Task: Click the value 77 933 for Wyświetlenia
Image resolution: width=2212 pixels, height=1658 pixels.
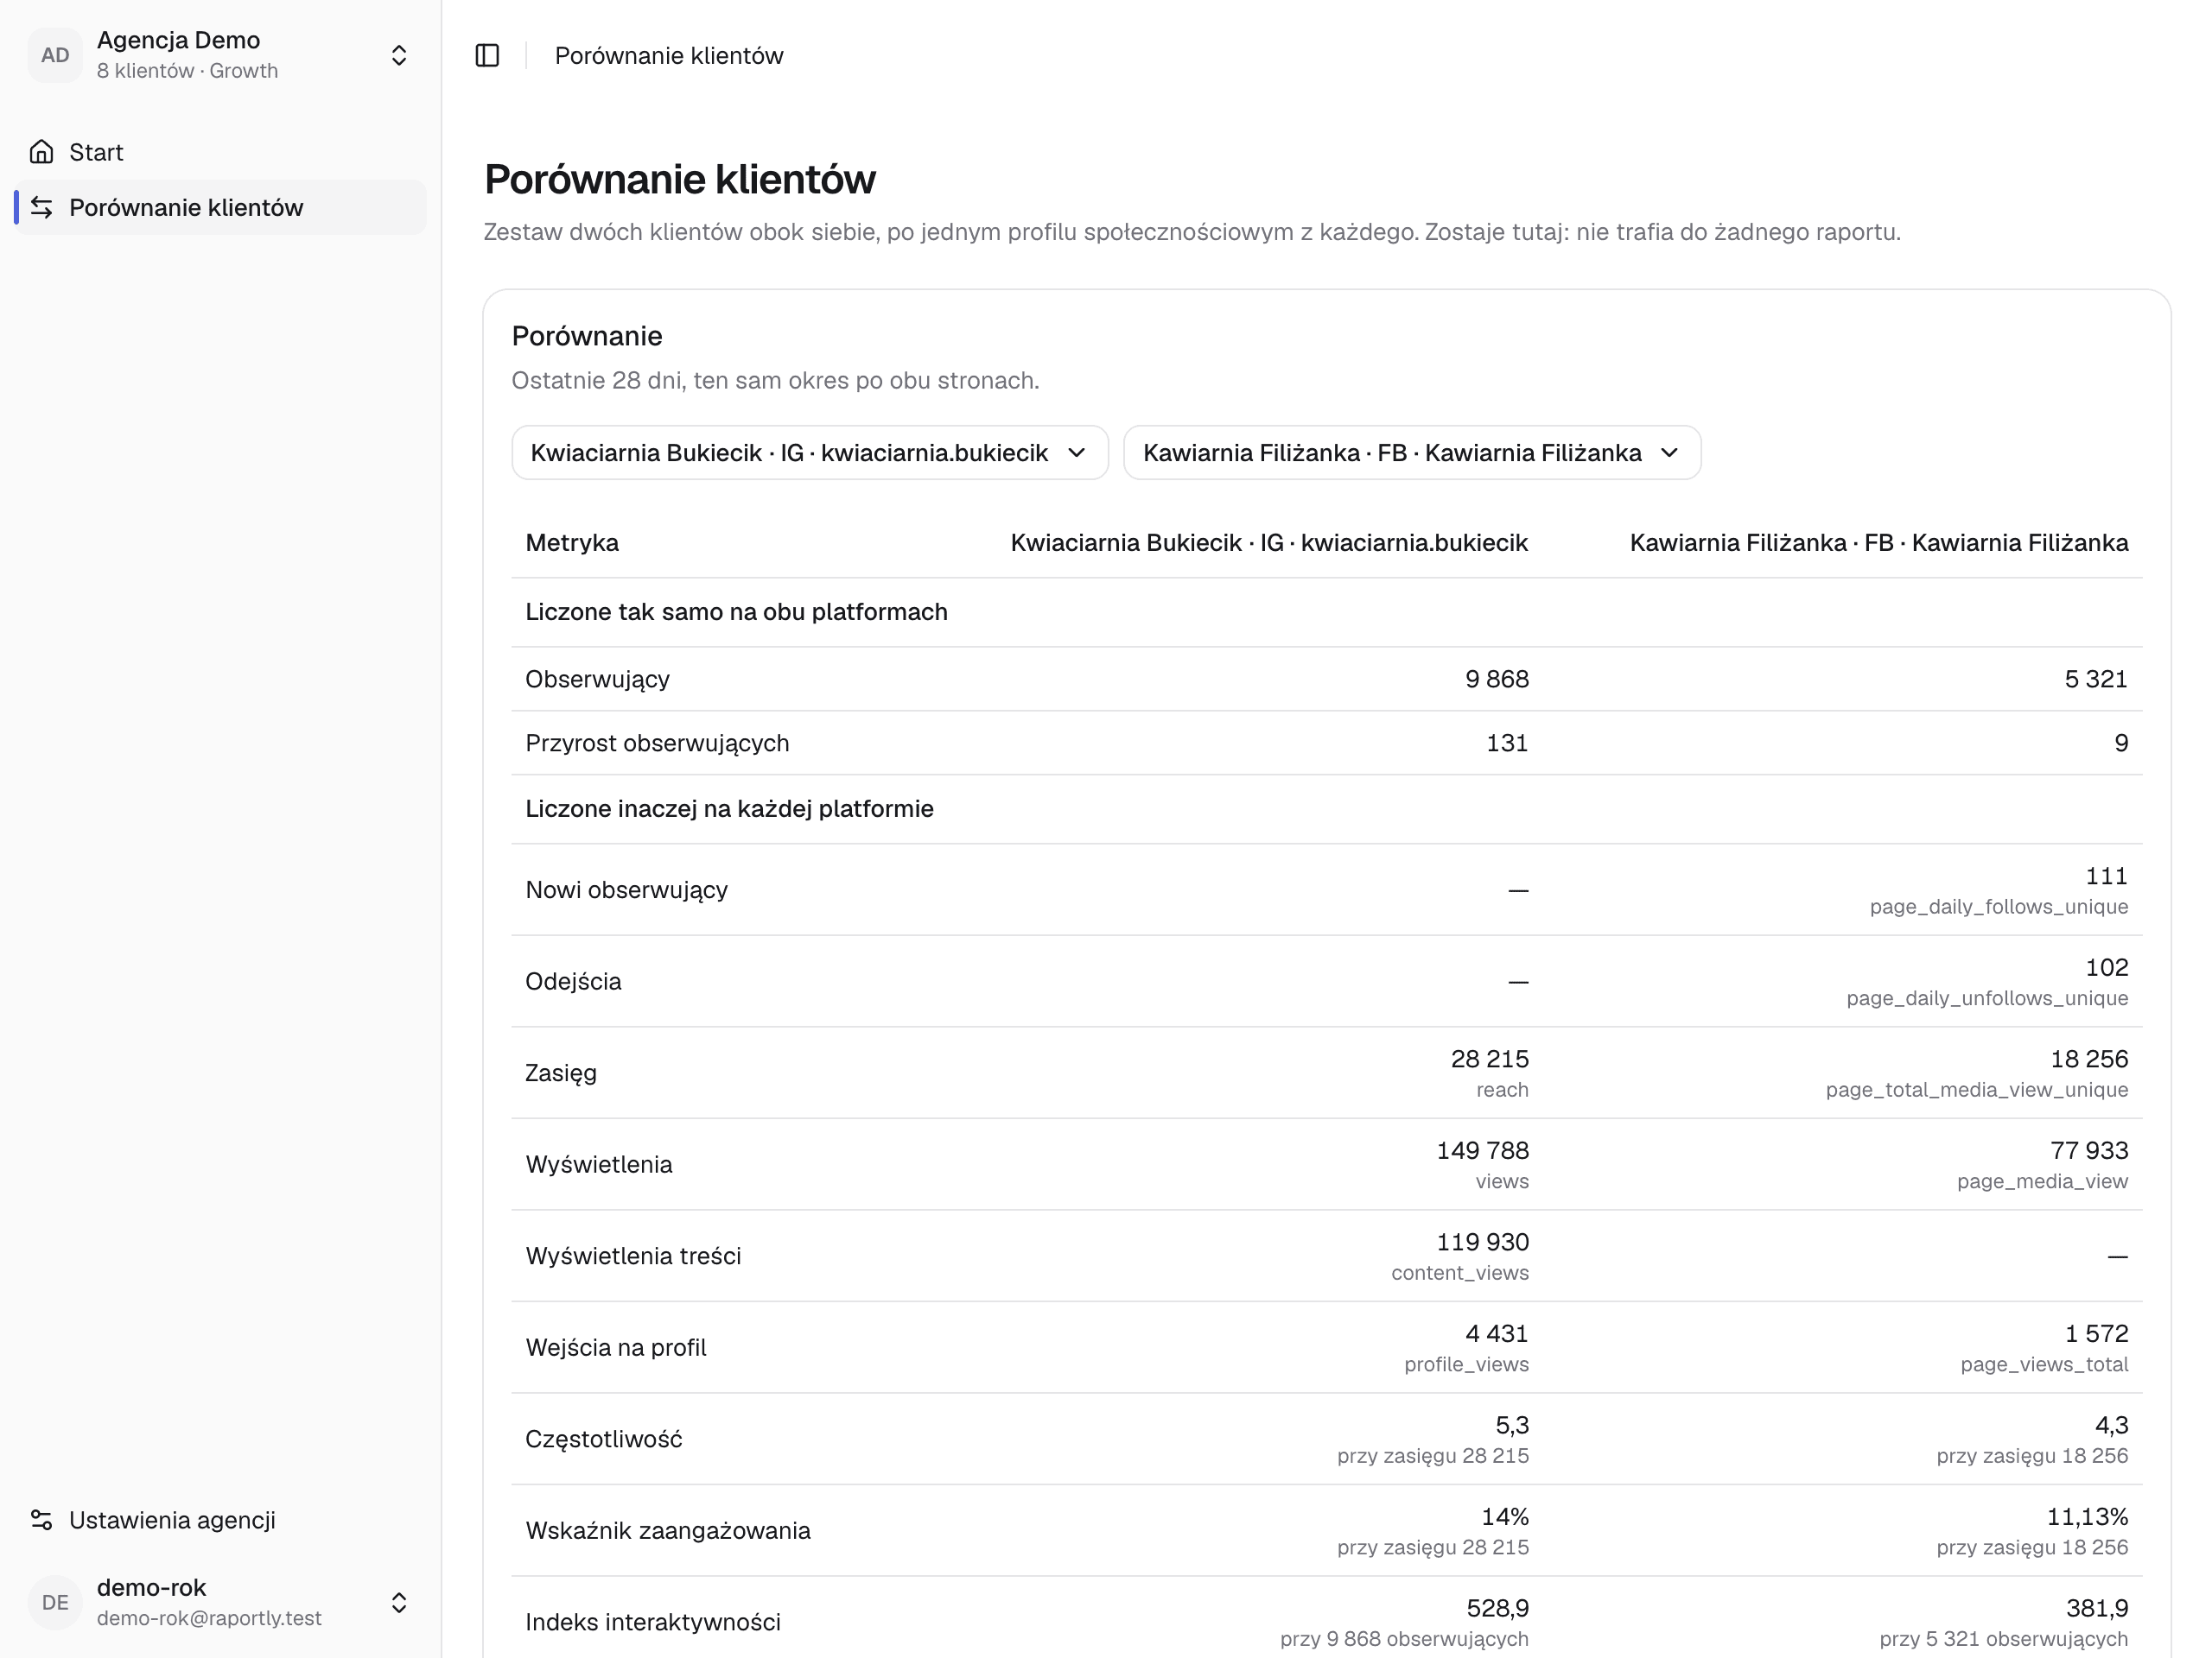Action: coord(2089,1150)
